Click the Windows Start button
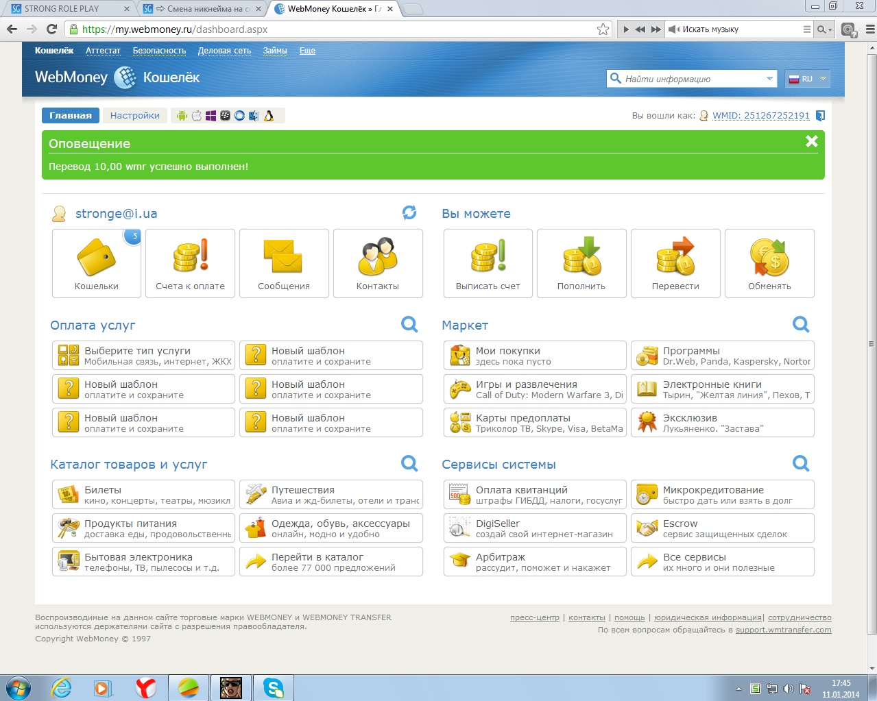This screenshot has height=701, width=877. coord(19,687)
